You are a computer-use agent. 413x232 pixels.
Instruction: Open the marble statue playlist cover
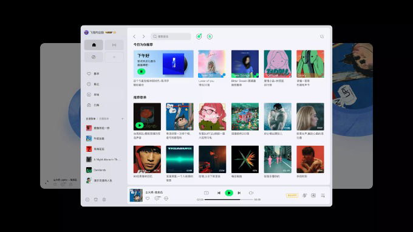coord(278,117)
